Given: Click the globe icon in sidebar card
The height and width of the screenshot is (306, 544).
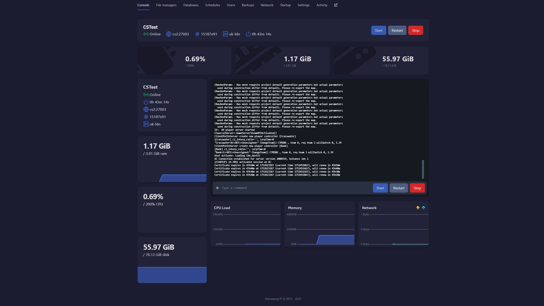Looking at the screenshot, I should tap(146, 109).
